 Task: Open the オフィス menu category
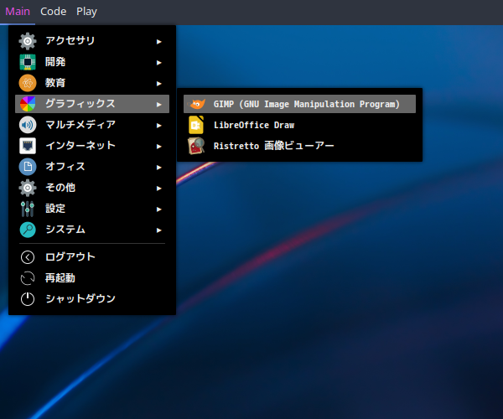coord(92,167)
